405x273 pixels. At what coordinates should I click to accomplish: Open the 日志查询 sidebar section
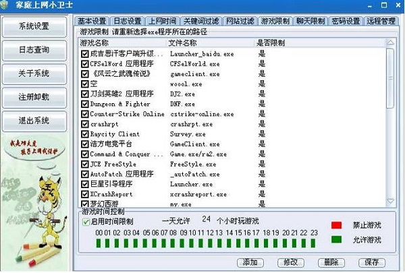coord(34,50)
